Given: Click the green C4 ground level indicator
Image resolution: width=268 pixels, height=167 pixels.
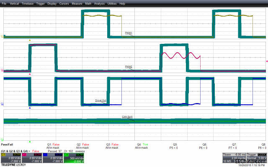Looking at the screenshot, I should point(2,139).
